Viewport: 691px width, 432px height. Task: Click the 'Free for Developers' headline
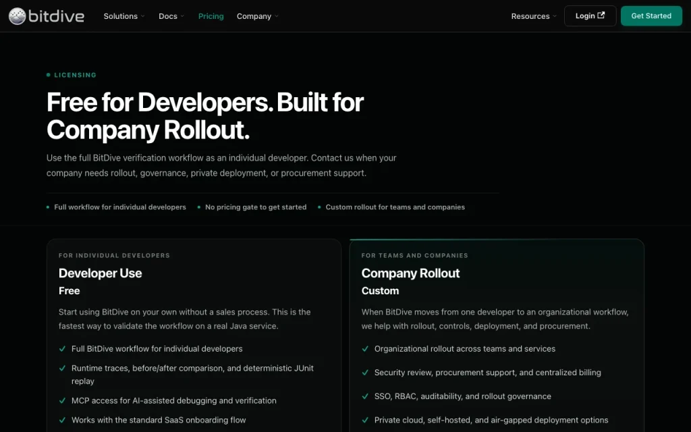click(205, 116)
